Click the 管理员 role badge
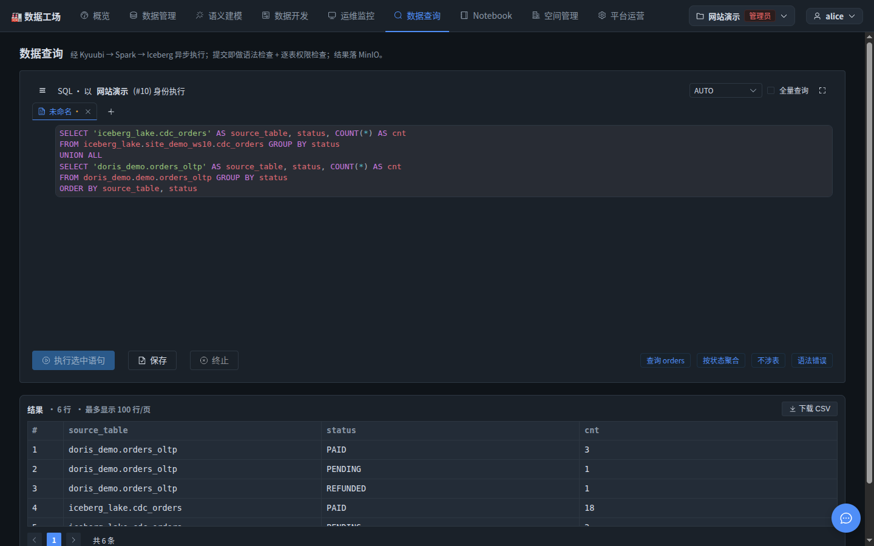 coord(760,16)
